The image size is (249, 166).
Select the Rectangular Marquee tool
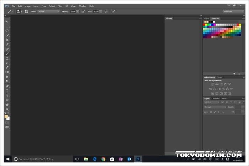pos(7,26)
